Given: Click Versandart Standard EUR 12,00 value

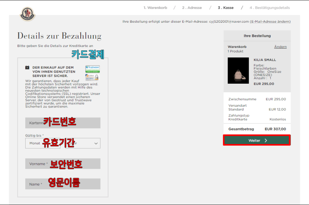Looking at the screenshot, I should click(277, 109).
